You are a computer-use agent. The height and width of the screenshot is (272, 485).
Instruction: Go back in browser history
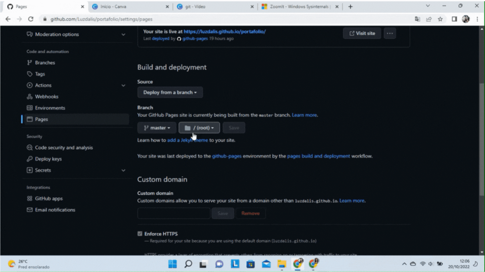point(8,19)
